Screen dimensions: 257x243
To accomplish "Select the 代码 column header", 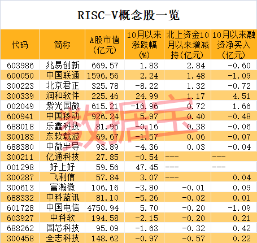I will pyautogui.click(x=20, y=45).
